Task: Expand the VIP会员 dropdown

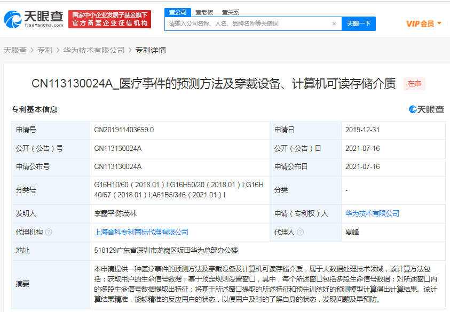Action: point(423,23)
